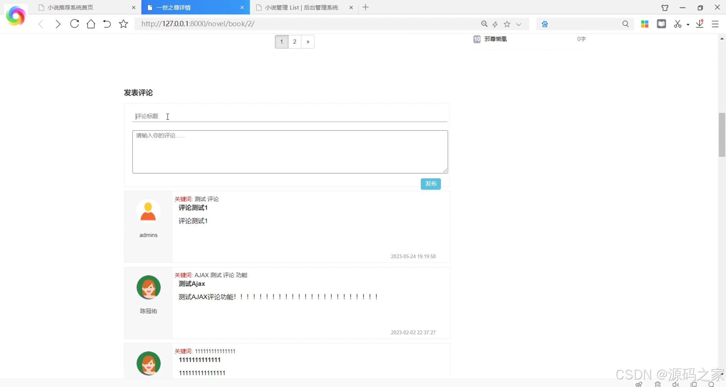
Task: Switch to 小说管理 List tab
Action: pos(301,8)
